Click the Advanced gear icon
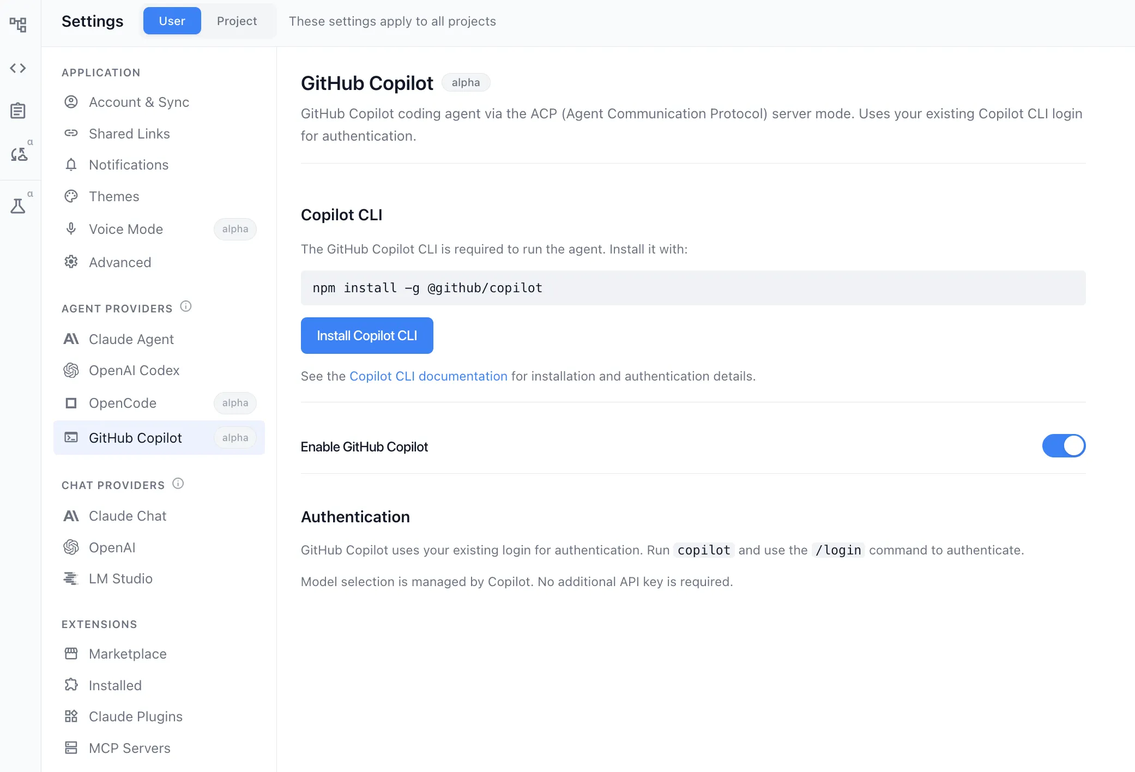This screenshot has width=1135, height=772. 71,262
